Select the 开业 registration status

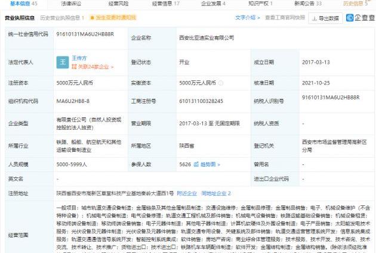pyautogui.click(x=184, y=63)
